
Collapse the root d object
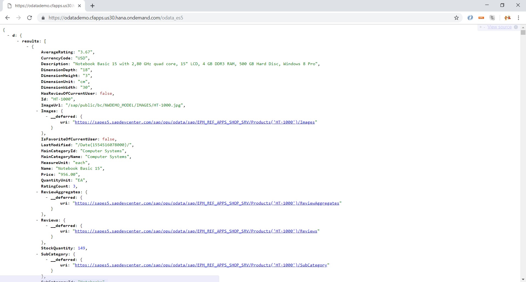point(8,35)
